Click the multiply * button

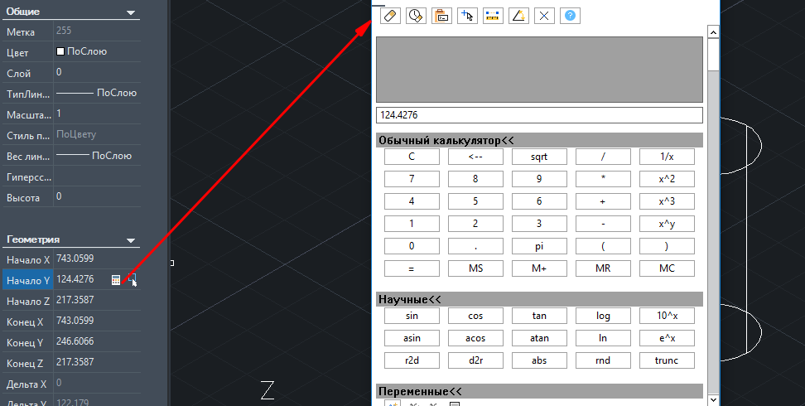(x=603, y=179)
